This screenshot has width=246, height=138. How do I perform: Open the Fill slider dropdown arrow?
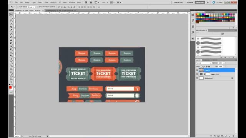[224, 66]
